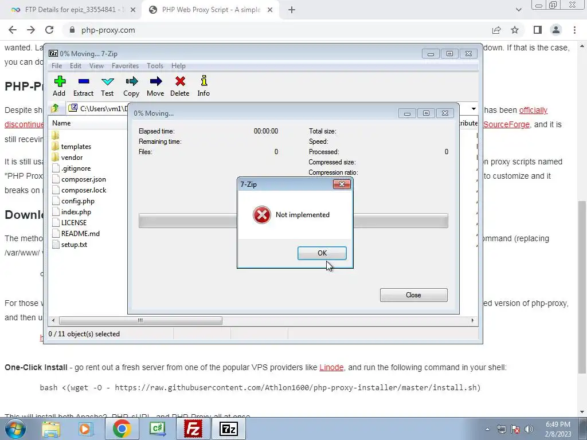
Task: Click the php-proxy.com address bar
Action: 277,30
